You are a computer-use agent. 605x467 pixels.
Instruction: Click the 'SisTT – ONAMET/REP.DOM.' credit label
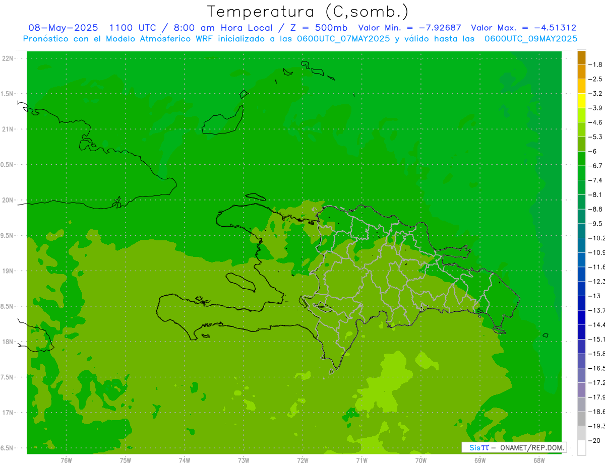point(514,447)
